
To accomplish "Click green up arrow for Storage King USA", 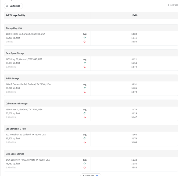I will click(x=85, y=38).
